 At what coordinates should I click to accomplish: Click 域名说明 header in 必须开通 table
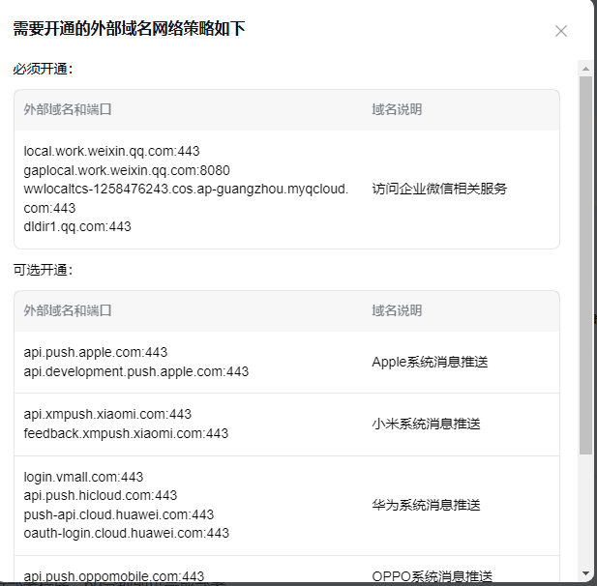point(397,110)
